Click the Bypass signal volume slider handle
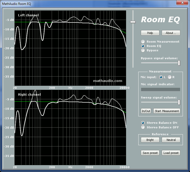Image resolution: width=190 pixels, height=172 pixels. tap(179, 63)
